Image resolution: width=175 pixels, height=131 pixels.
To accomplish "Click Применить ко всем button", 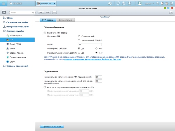I will click(52, 126).
